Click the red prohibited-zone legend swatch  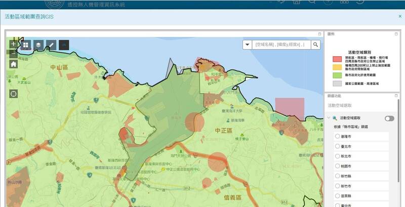(337, 59)
